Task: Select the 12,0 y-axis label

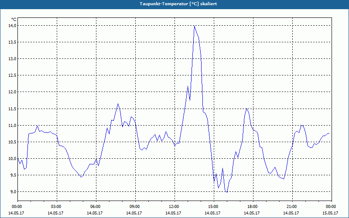Action: coord(13,92)
